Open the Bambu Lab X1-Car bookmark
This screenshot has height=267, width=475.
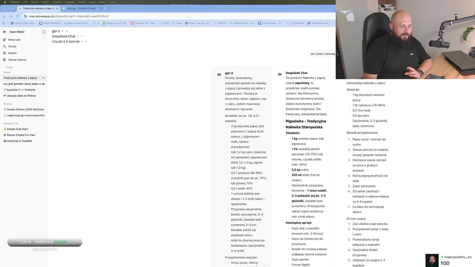click(x=115, y=23)
